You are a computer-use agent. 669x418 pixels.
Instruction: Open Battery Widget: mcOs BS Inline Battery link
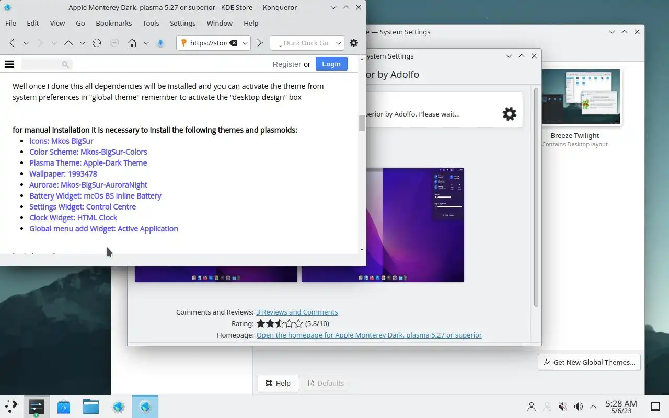[95, 195]
